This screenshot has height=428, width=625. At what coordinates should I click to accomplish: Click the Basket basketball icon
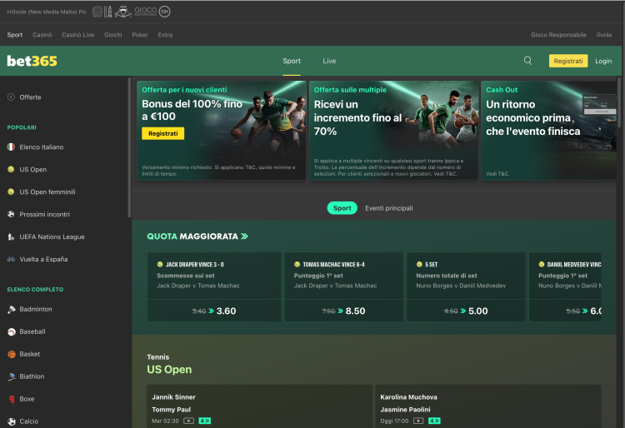[x=12, y=354]
